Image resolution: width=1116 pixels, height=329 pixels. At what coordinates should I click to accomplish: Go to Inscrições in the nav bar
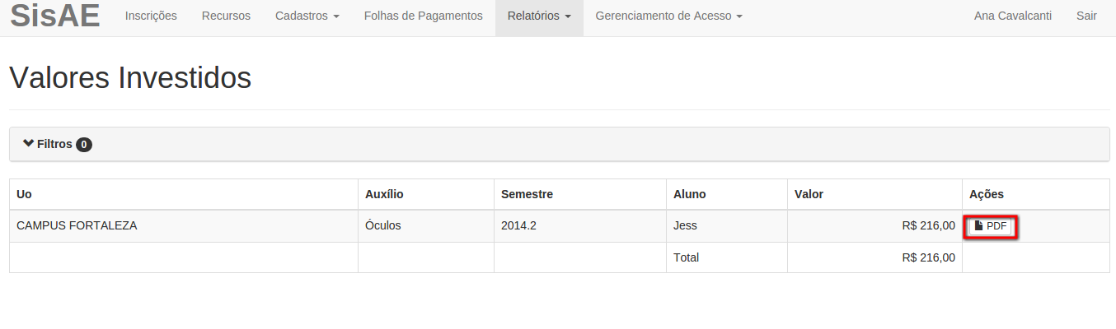(151, 16)
